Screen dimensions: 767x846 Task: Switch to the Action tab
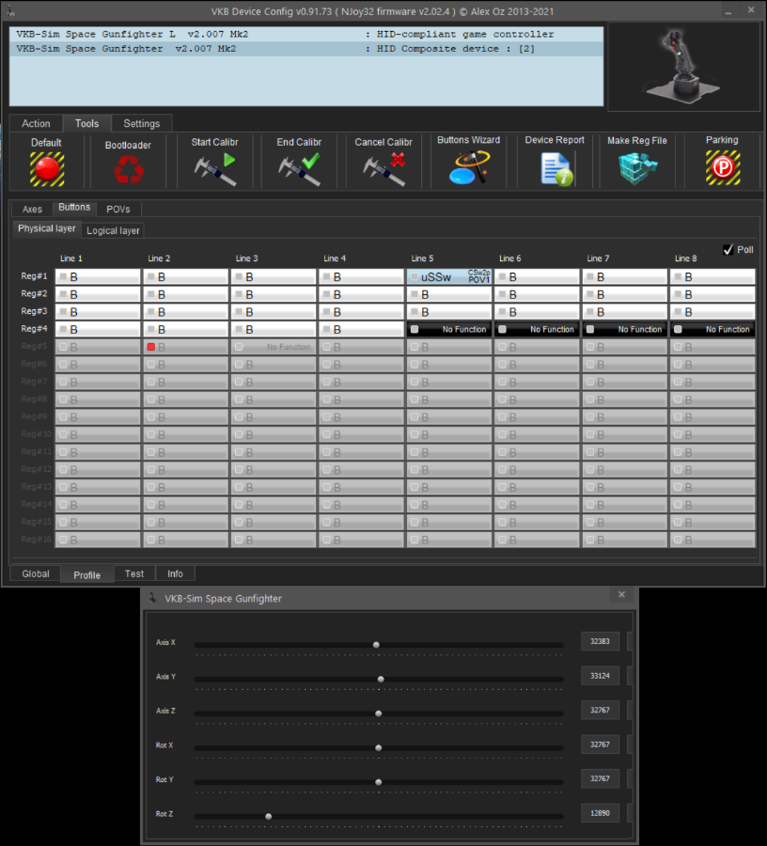click(36, 123)
